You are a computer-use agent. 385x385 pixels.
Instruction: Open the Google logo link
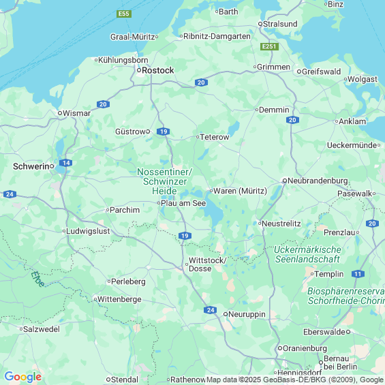click(x=23, y=377)
